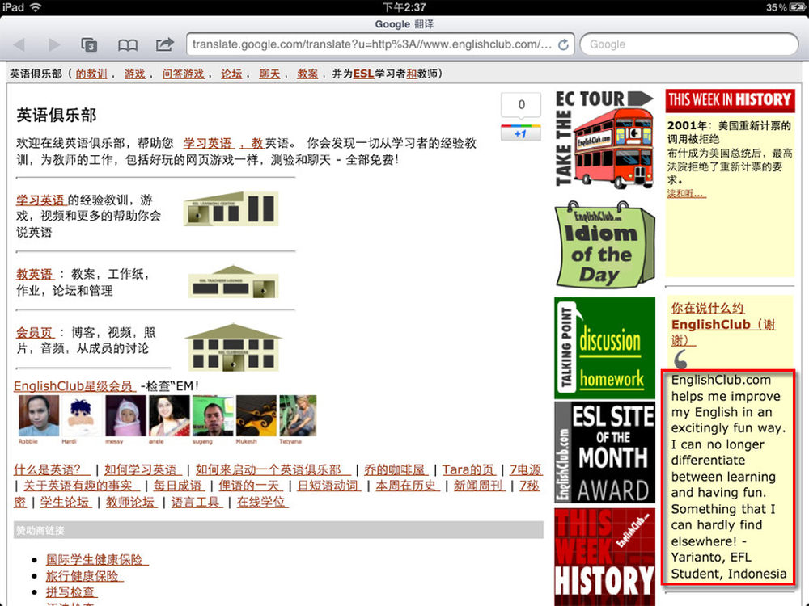Viewport: 809px width, 606px height.
Task: Open the 聊天 link in the top bar
Action: pyautogui.click(x=269, y=74)
